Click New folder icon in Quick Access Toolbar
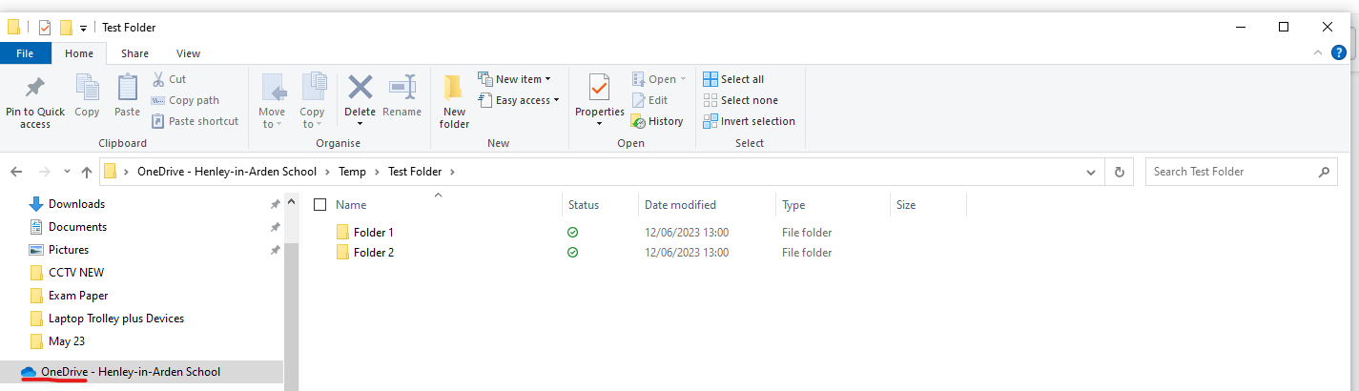This screenshot has width=1359, height=391. pos(66,28)
